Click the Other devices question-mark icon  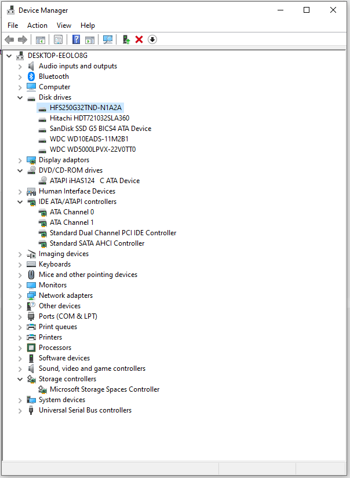pos(31,306)
